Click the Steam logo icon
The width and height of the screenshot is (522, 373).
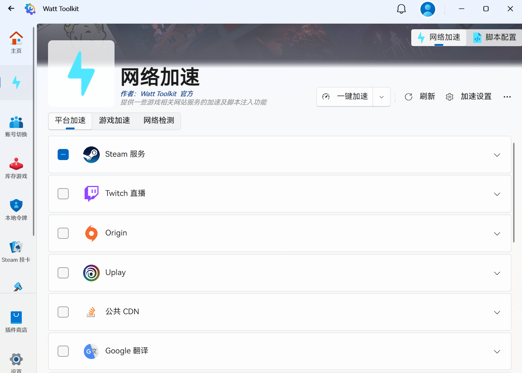pos(91,155)
